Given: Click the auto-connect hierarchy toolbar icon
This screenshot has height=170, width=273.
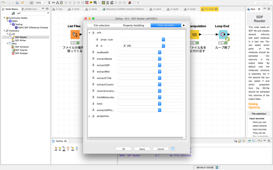Looking at the screenshot, I should click(x=58, y=3).
